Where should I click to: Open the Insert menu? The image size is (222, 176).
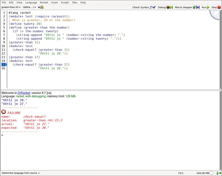click(54, 3)
